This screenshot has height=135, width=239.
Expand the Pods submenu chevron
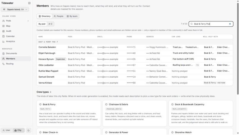[x=28, y=21]
